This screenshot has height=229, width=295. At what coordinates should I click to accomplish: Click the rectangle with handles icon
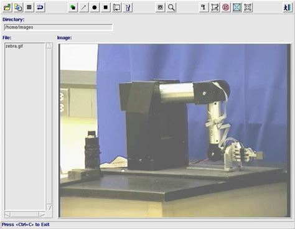215,7
